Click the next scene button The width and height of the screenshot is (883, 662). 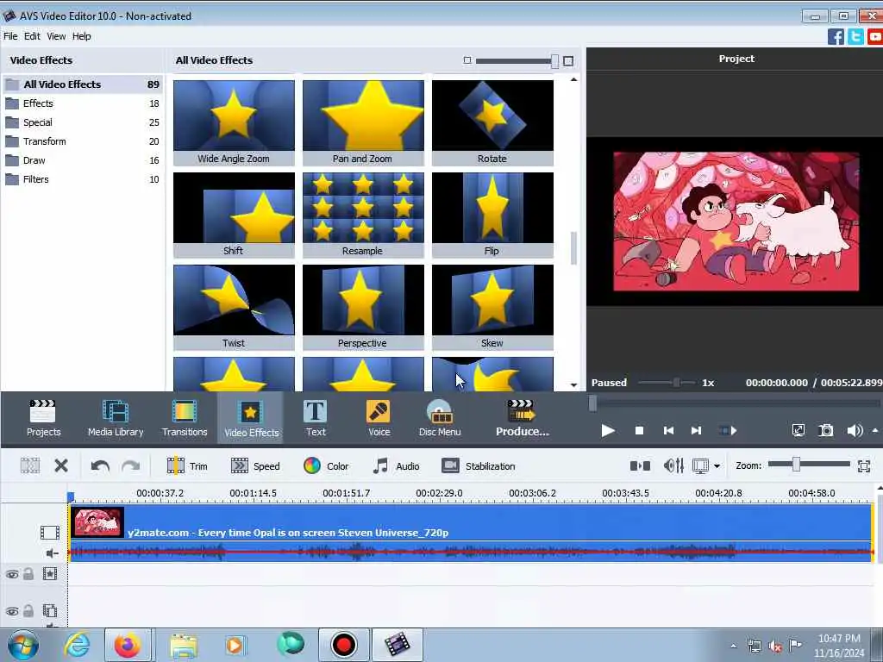pos(728,431)
